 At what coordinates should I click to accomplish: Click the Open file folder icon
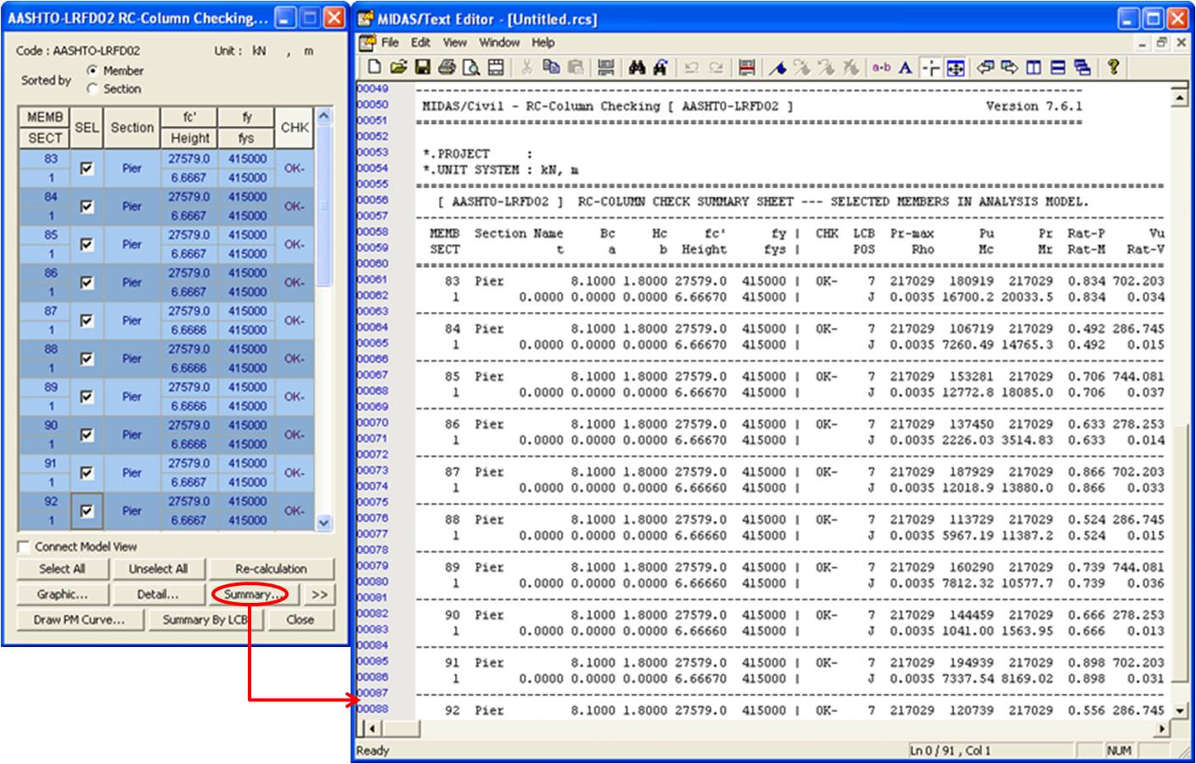(x=398, y=68)
